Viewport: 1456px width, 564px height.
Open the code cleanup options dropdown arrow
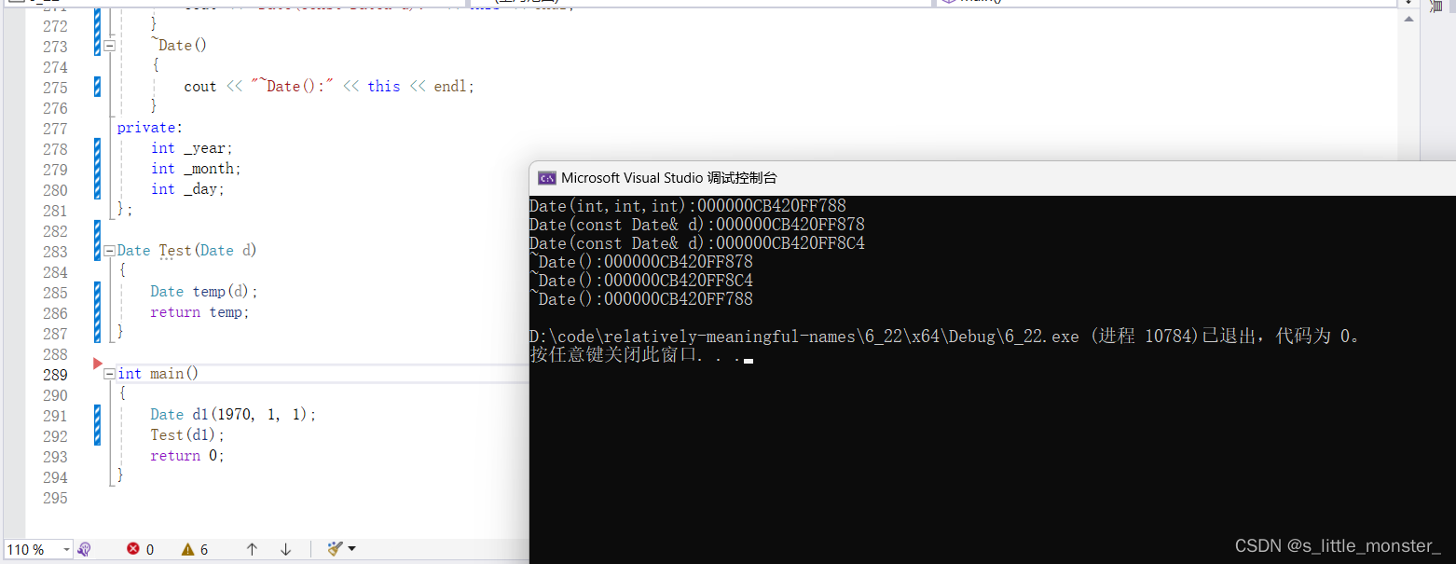[x=352, y=549]
